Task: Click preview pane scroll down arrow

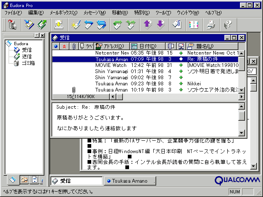Action: tap(242, 133)
